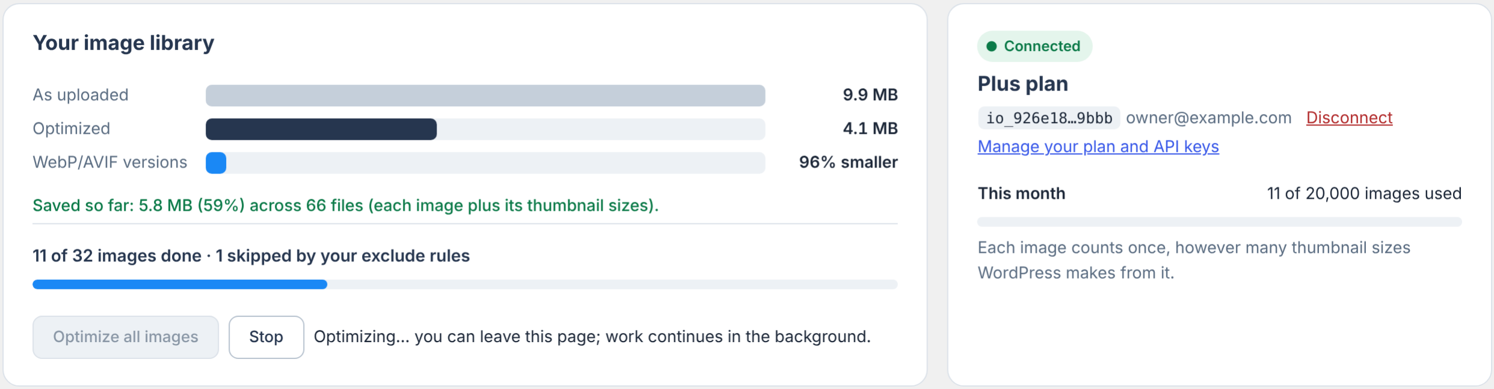This screenshot has width=1494, height=389.
Task: Click the This month usage bar
Action: click(1219, 222)
